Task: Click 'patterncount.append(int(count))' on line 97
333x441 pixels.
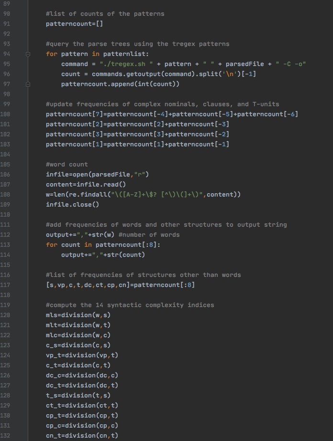Action: coord(120,84)
